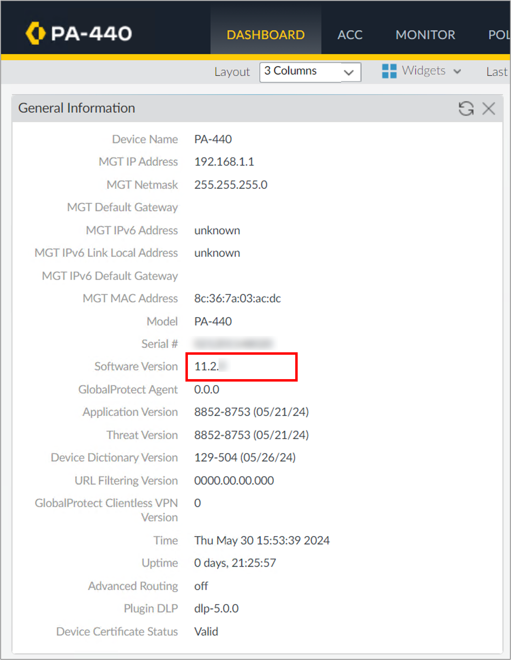Click the blurred Serial number value
Screen dimensions: 511x660
click(233, 344)
